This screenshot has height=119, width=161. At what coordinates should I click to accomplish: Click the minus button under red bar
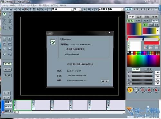tap(157, 47)
